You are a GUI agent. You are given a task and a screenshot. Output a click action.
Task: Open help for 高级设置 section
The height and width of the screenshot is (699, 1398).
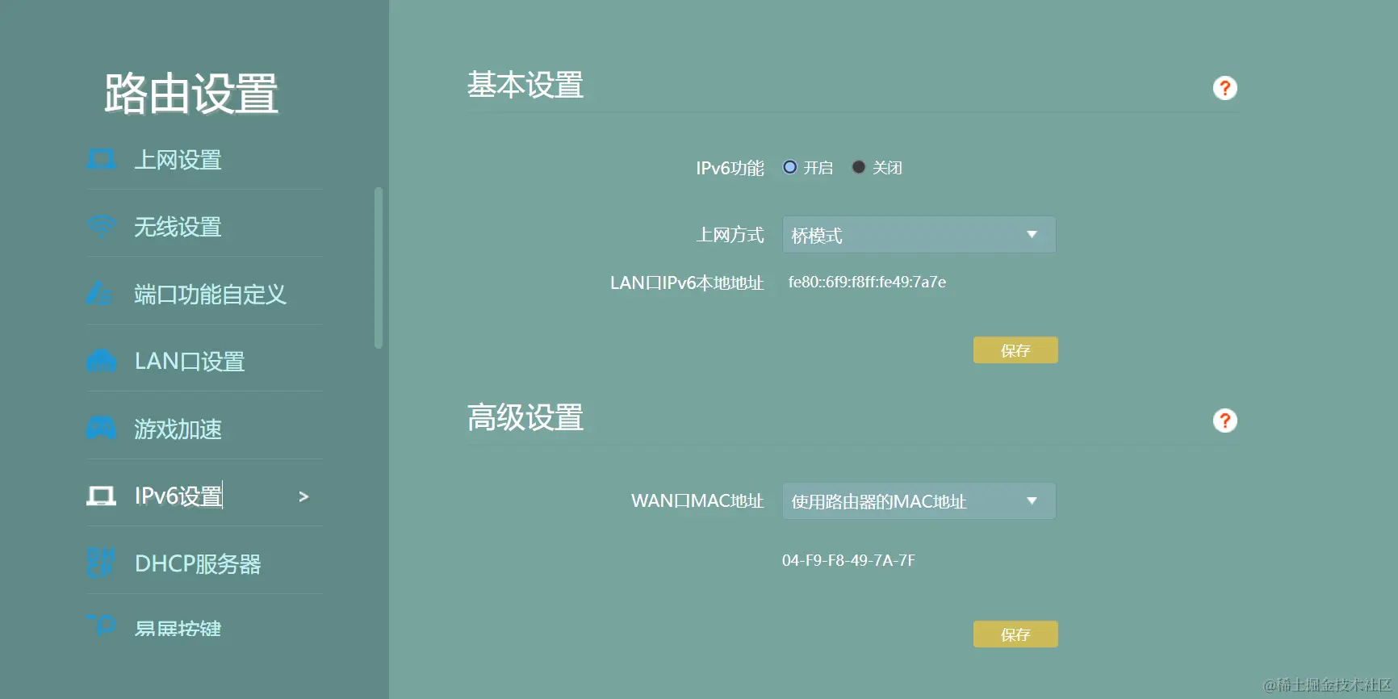coord(1224,421)
